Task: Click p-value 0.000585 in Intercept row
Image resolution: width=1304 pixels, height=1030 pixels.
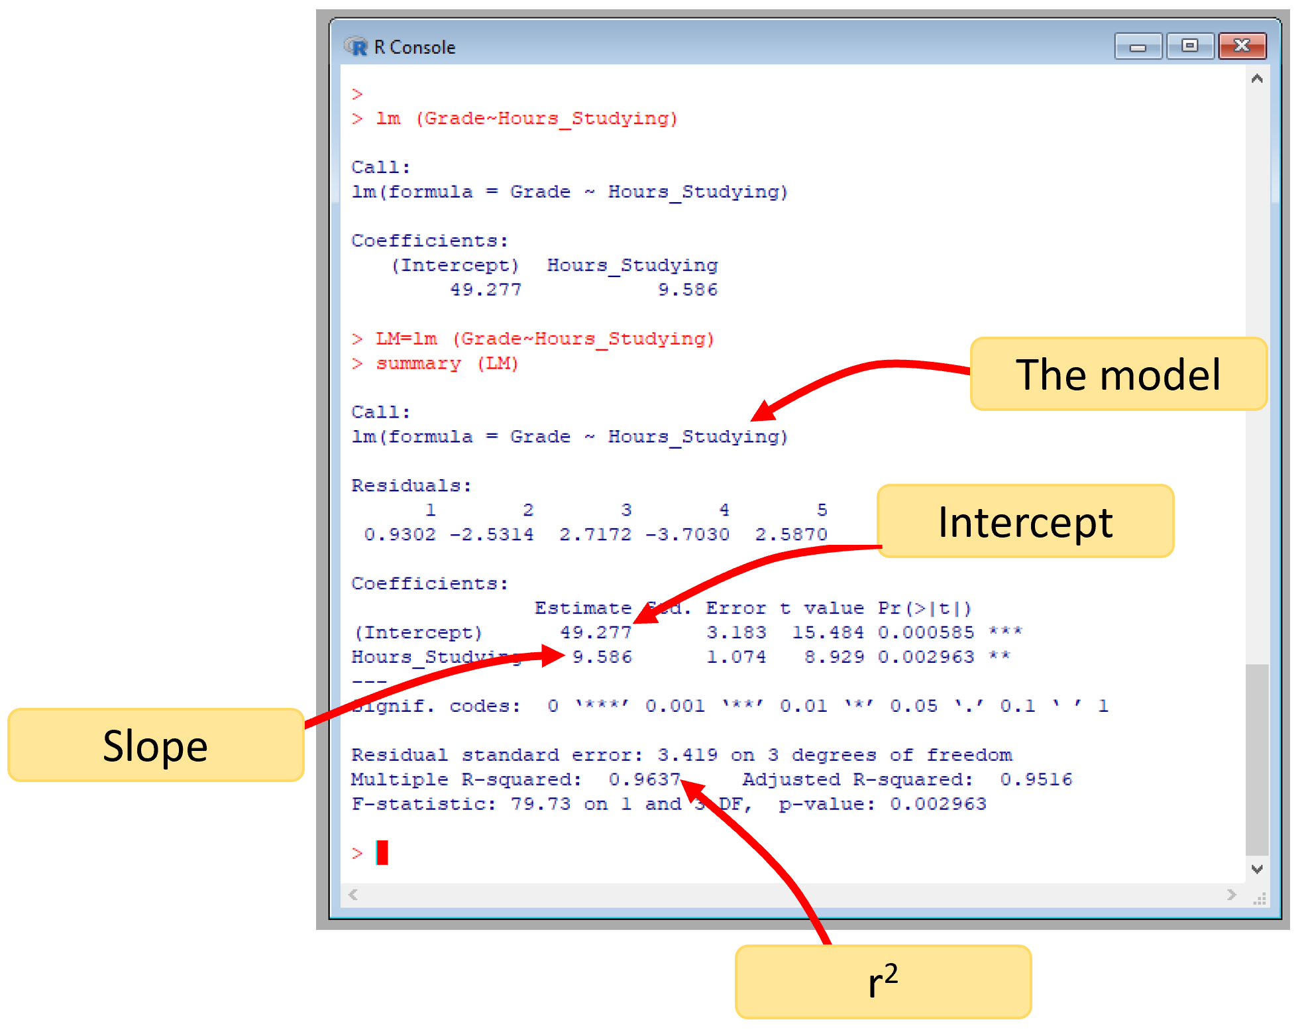Action: (926, 633)
